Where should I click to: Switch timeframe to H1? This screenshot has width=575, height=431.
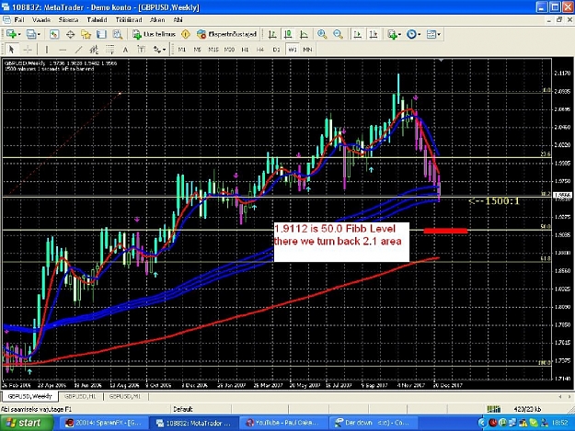245,49
